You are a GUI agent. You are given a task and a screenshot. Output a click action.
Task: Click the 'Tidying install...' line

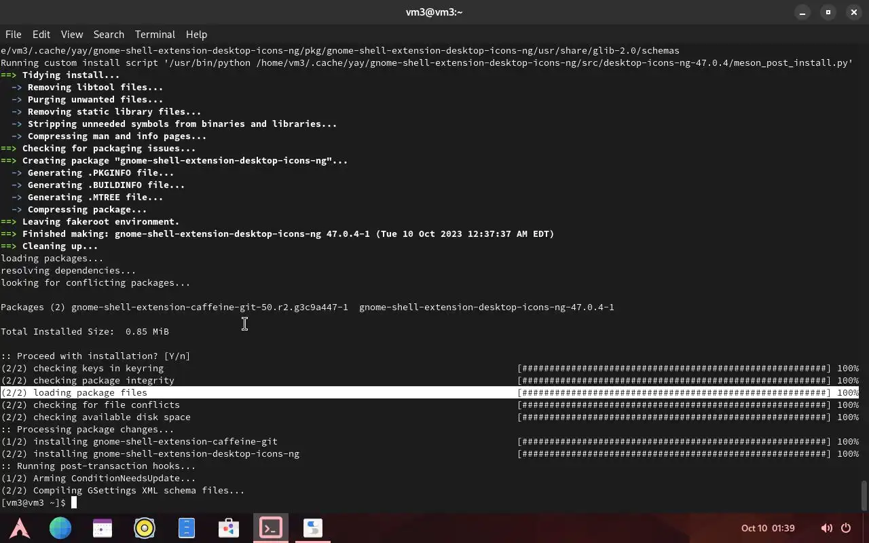click(x=60, y=75)
